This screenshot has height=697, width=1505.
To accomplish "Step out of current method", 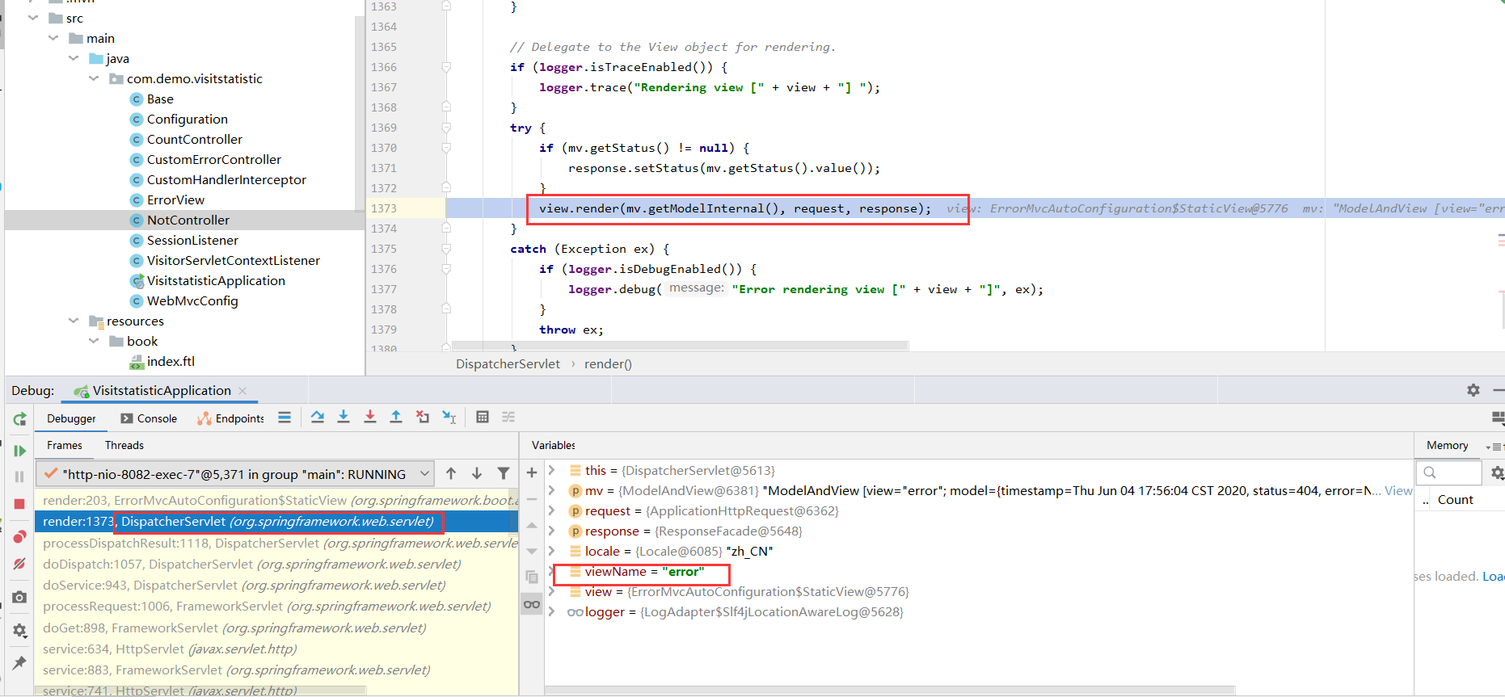I will tap(396, 417).
